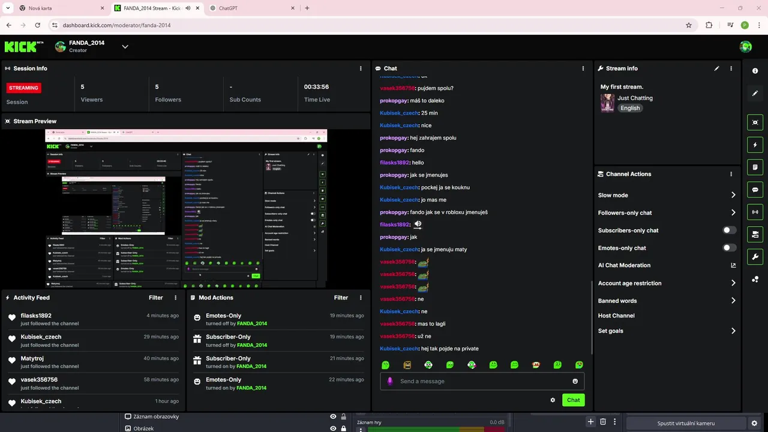Toggle the wrench channel actions widget in sidebar
The image size is (768, 432).
(755, 257)
